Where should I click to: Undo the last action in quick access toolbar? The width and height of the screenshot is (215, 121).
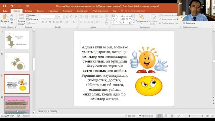click(x=12, y=6)
